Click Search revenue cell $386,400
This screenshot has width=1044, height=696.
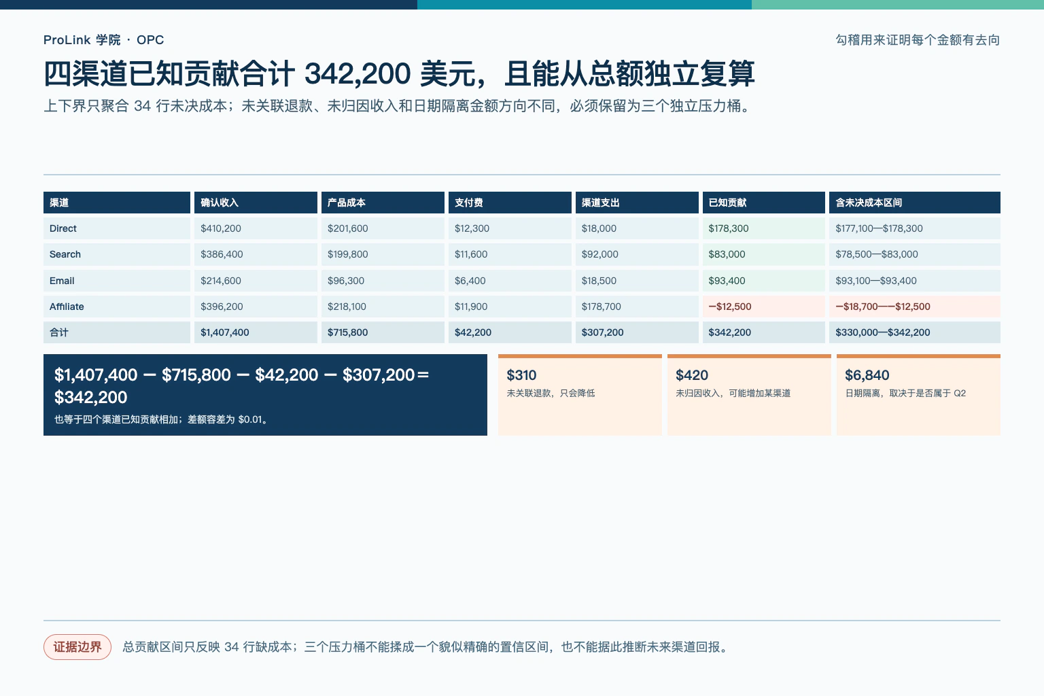tap(256, 254)
